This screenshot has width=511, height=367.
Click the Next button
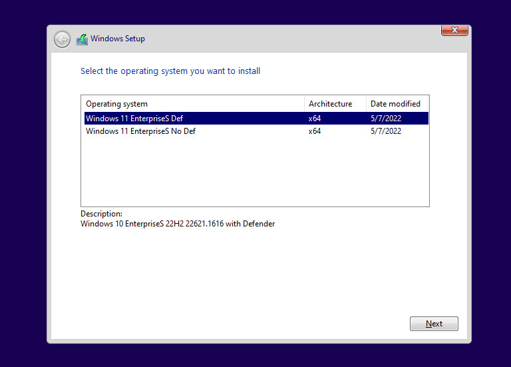pyautogui.click(x=434, y=324)
